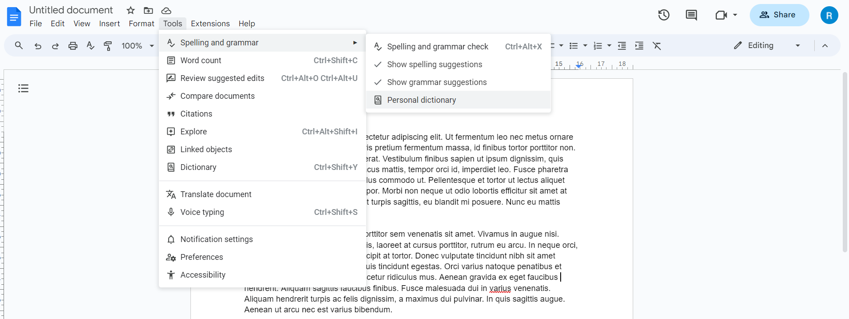Image resolution: width=849 pixels, height=319 pixels.
Task: Toggle Show grammar suggestions
Action: (x=458, y=82)
